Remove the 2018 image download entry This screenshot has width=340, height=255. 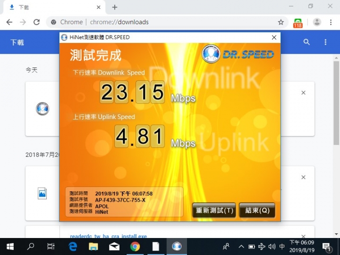(x=303, y=178)
